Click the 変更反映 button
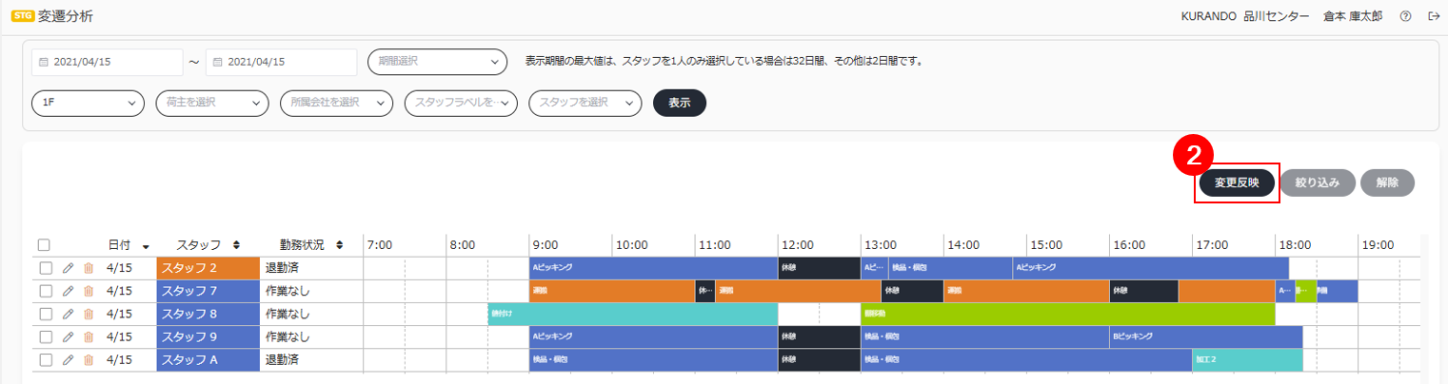The image size is (1448, 384). [1236, 183]
